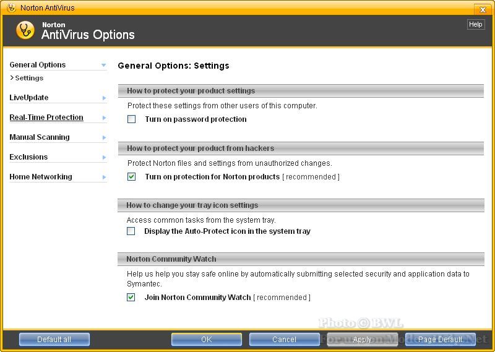Click Join Norton Community Watch label
Screen dimensions: 495x352
[197, 298]
